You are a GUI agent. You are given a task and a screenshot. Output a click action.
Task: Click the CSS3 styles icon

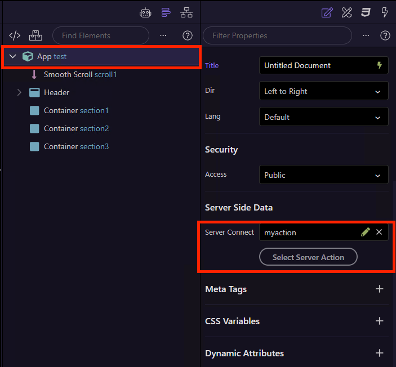[x=366, y=12]
